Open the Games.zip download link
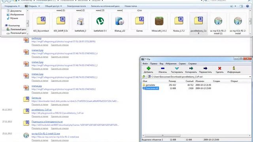This screenshot has height=142, width=253. pyautogui.click(x=36, y=98)
